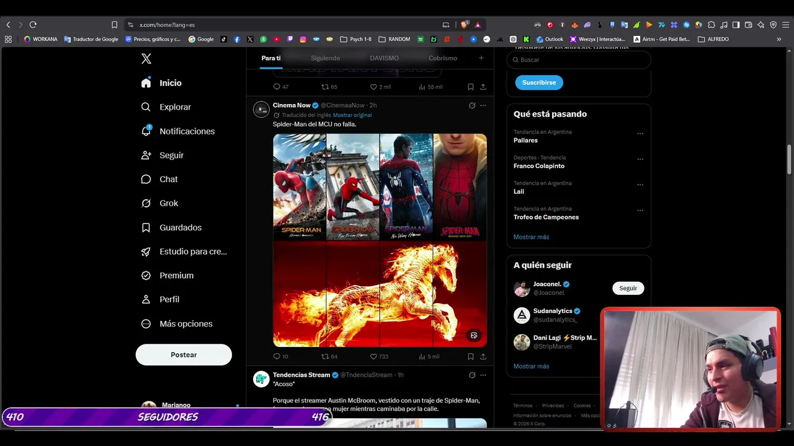This screenshot has height=446, width=794.
Task: Click the browser reload button
Action: point(33,25)
